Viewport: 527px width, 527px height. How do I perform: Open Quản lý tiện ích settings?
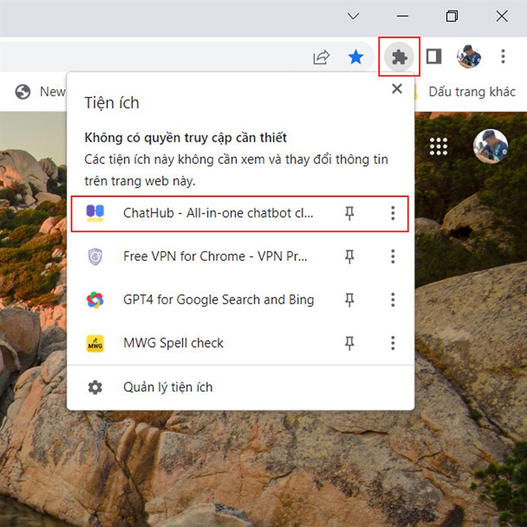168,387
